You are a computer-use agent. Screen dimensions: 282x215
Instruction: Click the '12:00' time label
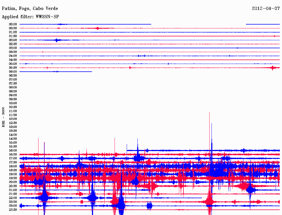(13, 119)
